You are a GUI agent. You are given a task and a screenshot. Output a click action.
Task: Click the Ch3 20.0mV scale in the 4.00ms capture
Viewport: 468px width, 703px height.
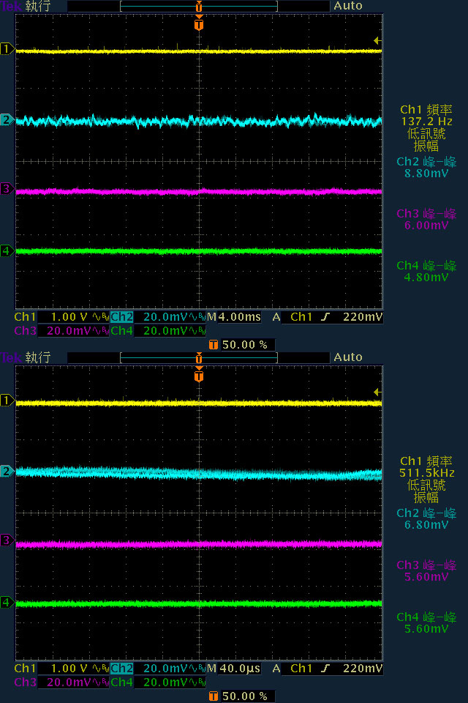click(69, 331)
